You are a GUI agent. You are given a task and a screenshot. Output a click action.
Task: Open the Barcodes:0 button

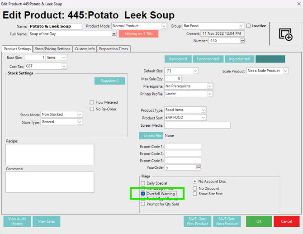178,59
